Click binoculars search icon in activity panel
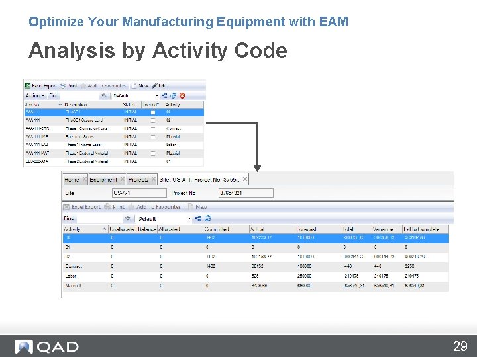Viewport: 477px width, 357px height. pyautogui.click(x=128, y=219)
